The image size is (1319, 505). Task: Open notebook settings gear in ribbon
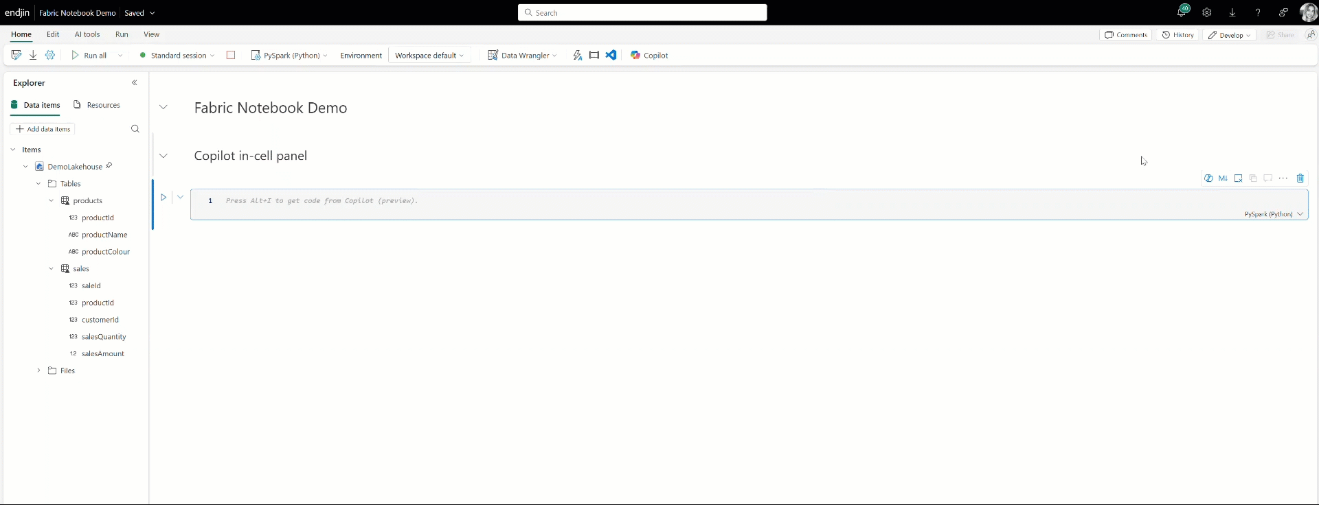pyautogui.click(x=50, y=55)
